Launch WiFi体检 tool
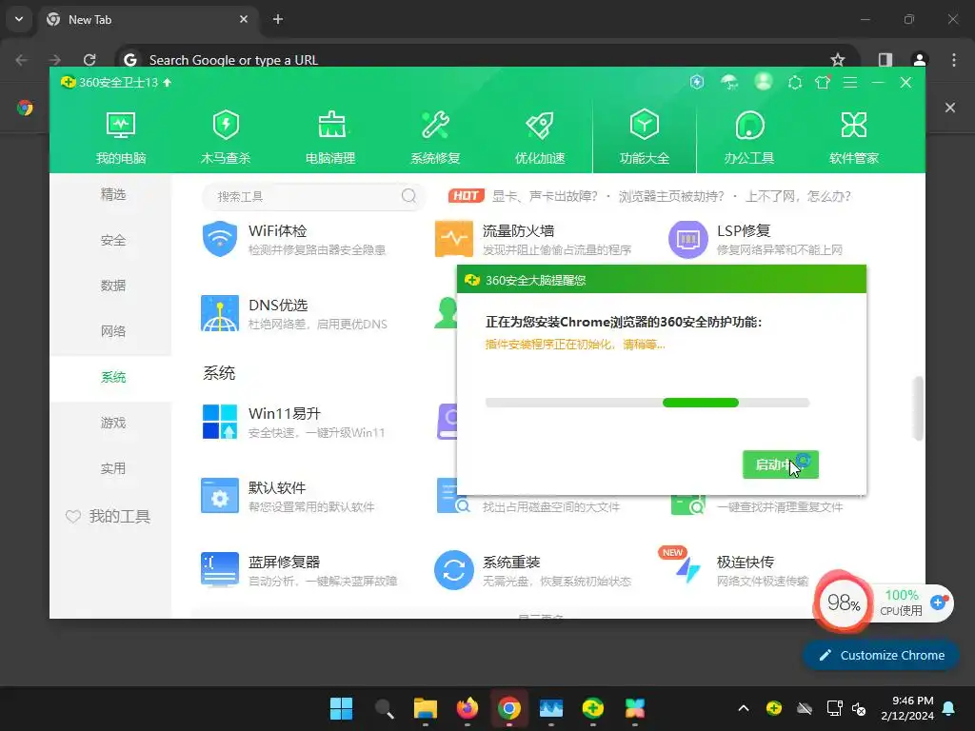This screenshot has height=731, width=975. click(x=293, y=239)
